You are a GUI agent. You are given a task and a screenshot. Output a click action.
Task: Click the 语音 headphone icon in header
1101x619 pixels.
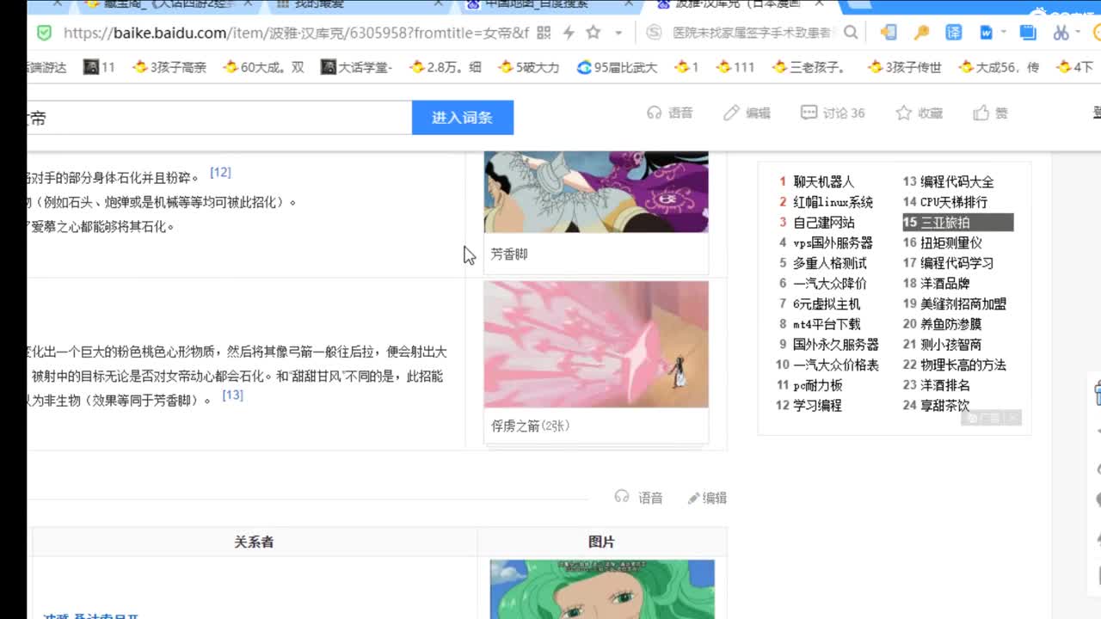(x=655, y=113)
